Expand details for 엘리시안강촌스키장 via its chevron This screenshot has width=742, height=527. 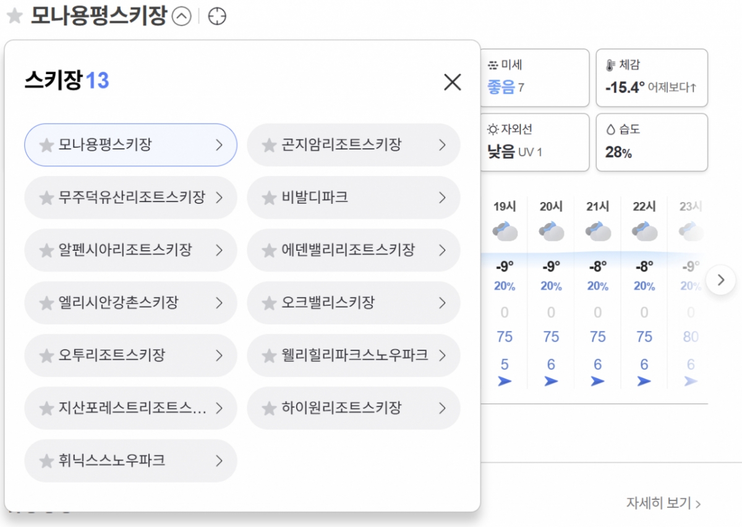coord(219,303)
